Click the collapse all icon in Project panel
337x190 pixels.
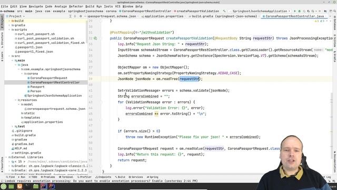tap(75, 16)
